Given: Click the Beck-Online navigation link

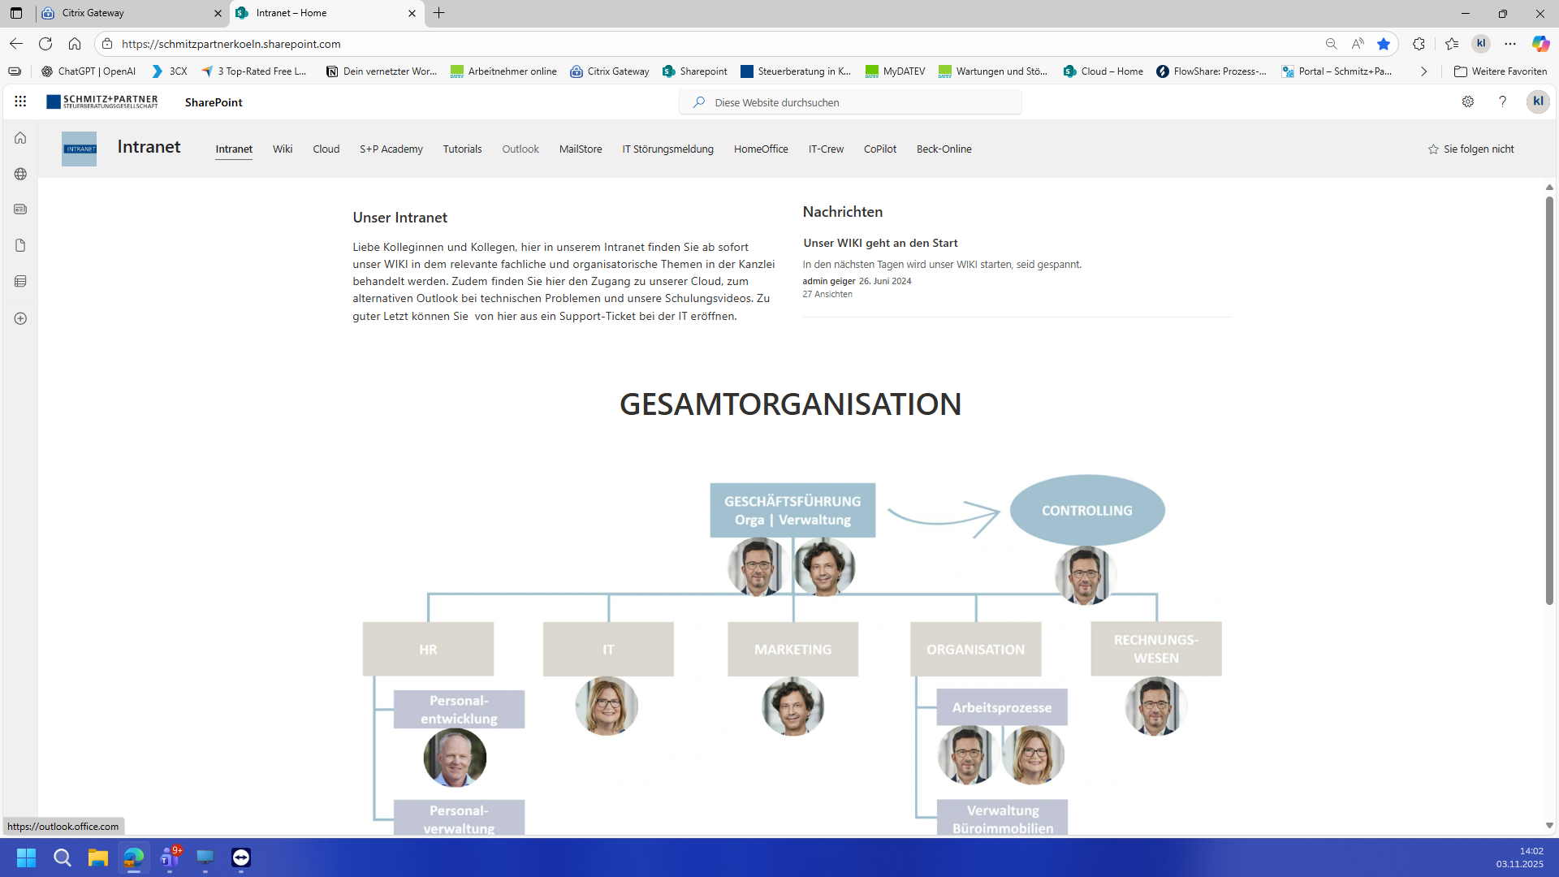Looking at the screenshot, I should tap(944, 149).
